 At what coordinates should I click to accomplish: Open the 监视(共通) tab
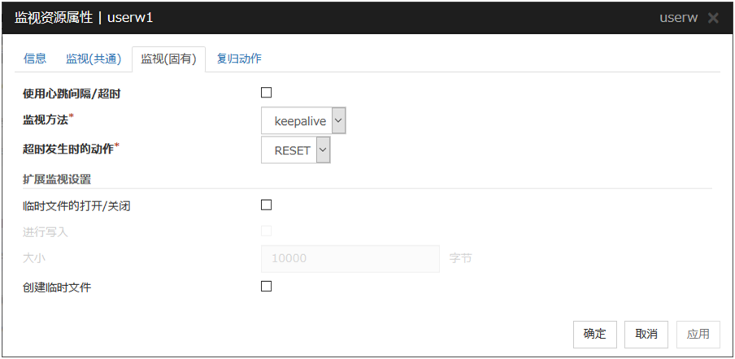coord(94,58)
